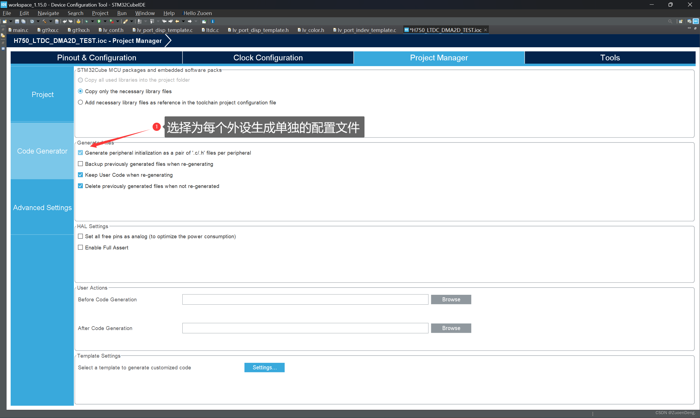Click the device configuration code generation gear icon
The height and width of the screenshot is (418, 700).
pos(78,21)
